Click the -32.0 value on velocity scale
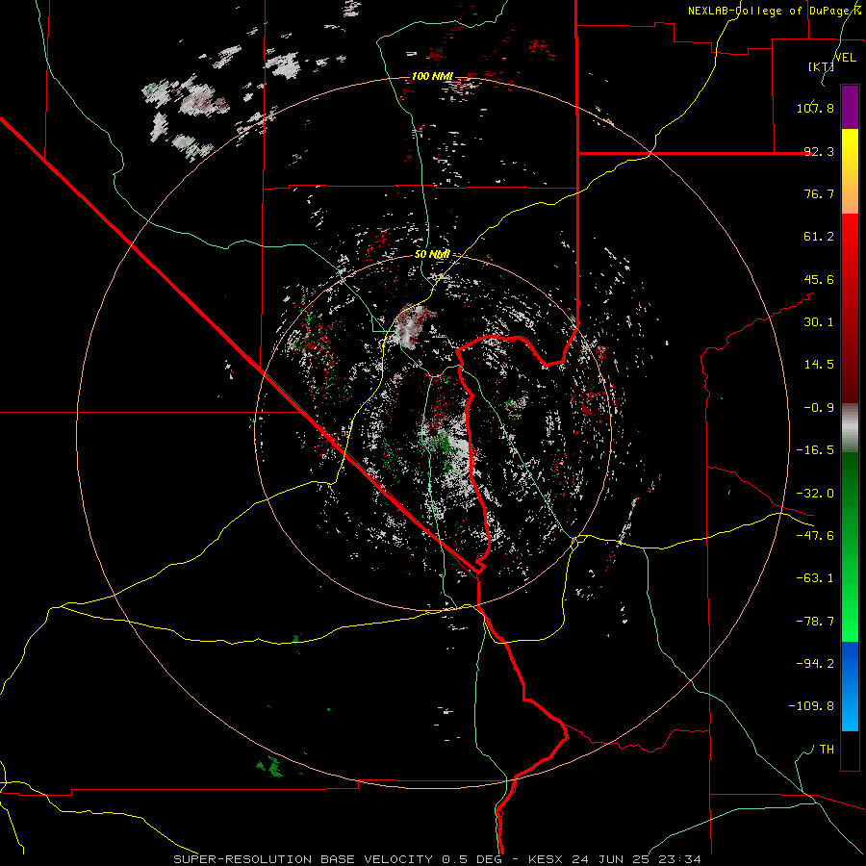The height and width of the screenshot is (866, 866). point(815,494)
